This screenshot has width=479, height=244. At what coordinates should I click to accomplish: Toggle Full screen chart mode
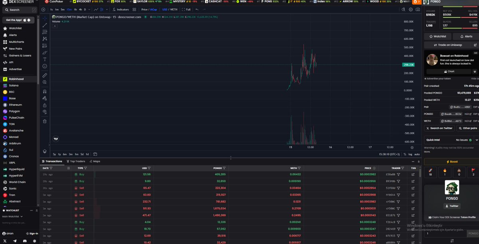[186, 9]
